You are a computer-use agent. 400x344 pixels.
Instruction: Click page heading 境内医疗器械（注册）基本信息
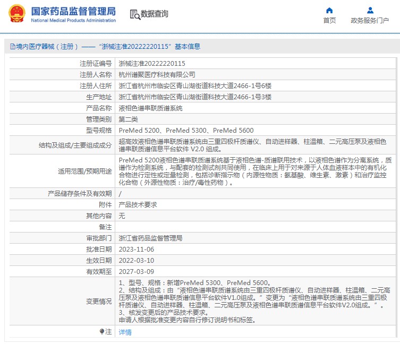click(x=105, y=47)
